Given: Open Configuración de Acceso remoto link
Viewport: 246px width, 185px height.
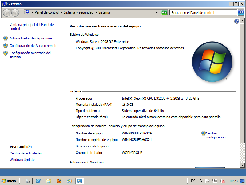Looking at the screenshot, I should point(34,46).
